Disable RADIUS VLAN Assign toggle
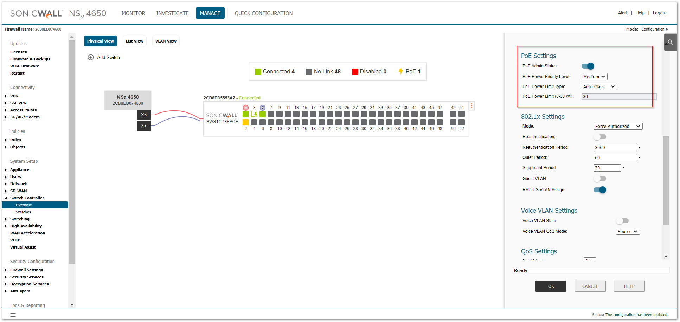 click(600, 190)
